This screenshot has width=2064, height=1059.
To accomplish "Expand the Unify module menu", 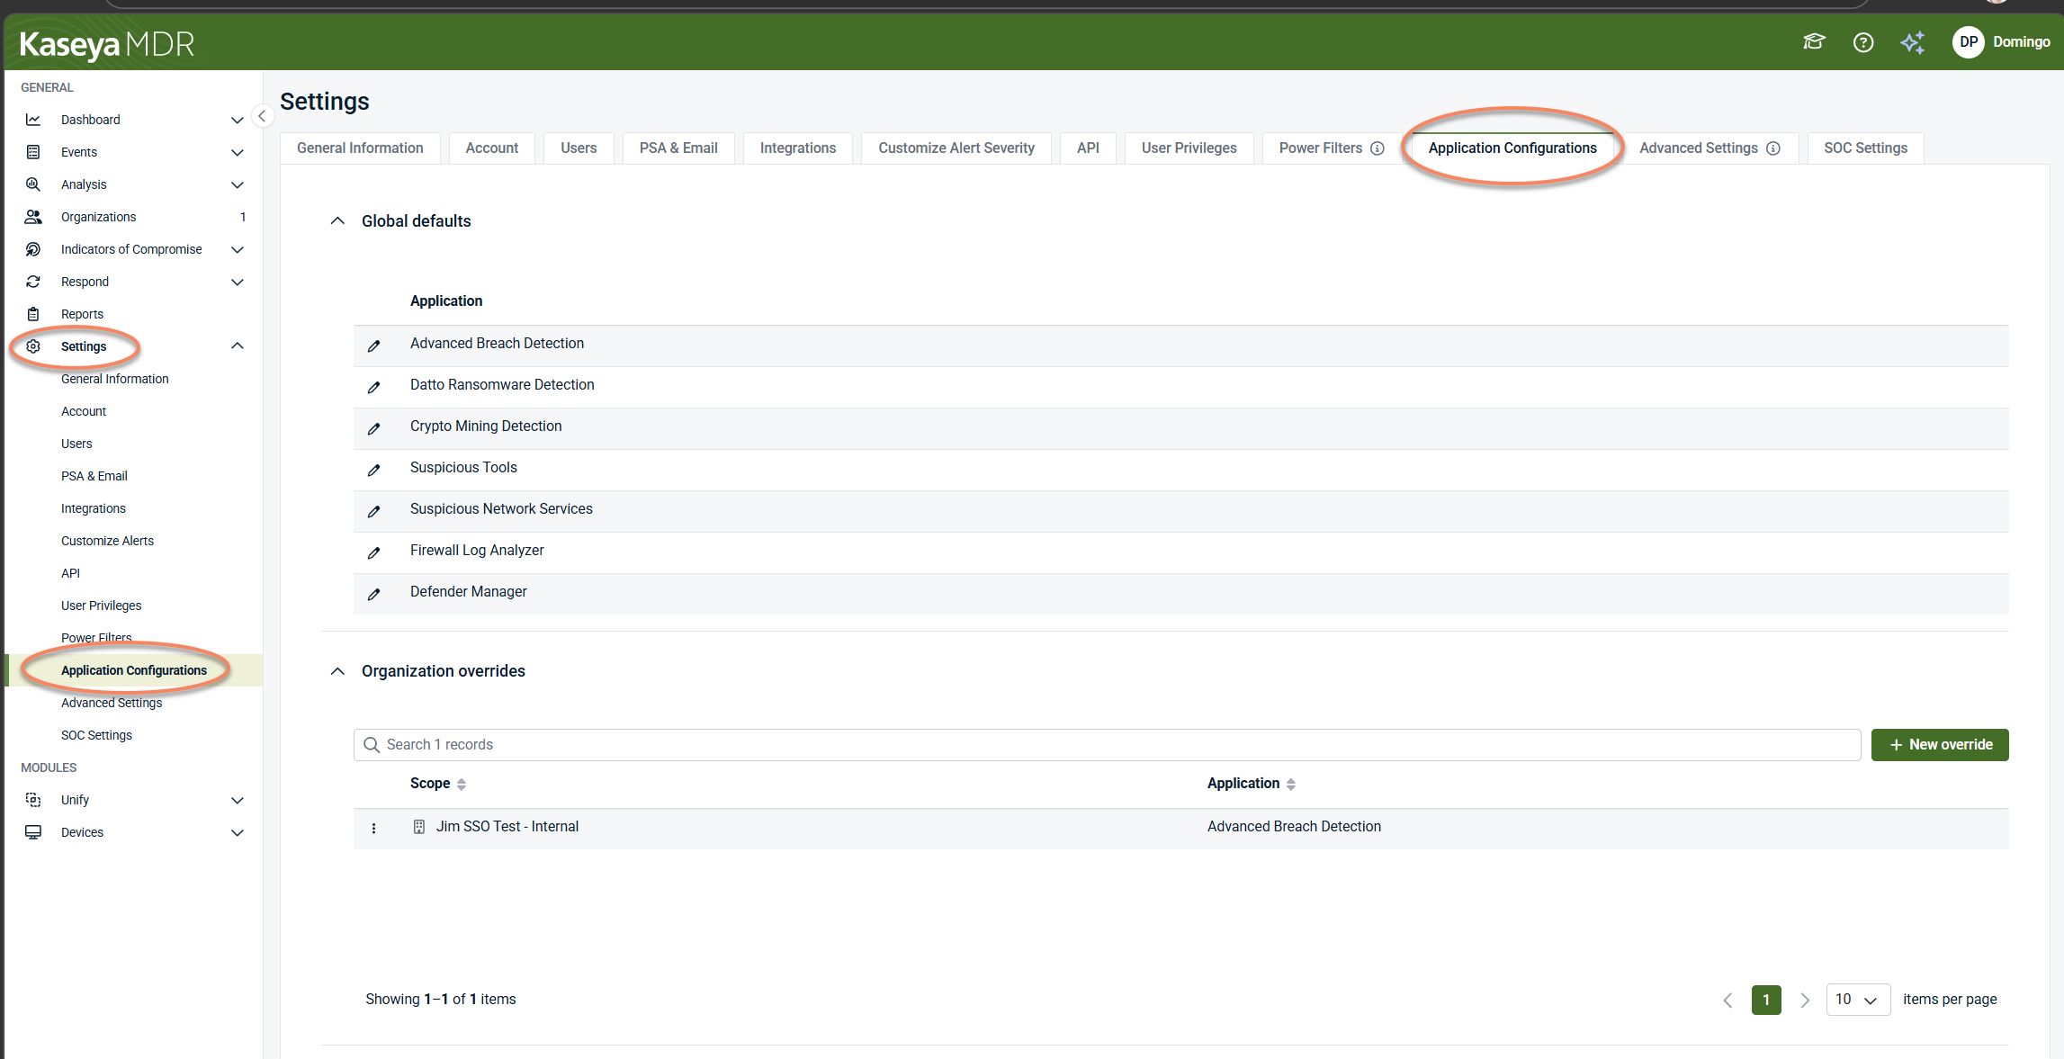I will (238, 800).
